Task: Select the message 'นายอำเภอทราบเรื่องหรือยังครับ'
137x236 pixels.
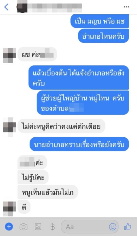Action: [79, 144]
